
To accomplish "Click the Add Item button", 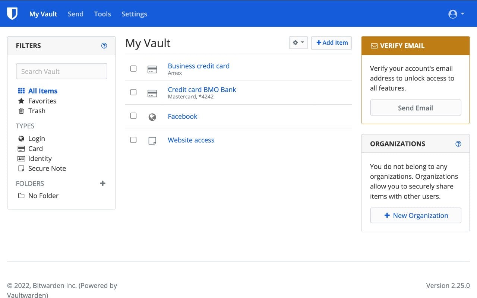I will (332, 43).
